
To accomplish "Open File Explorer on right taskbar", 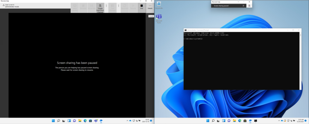I will tap(234, 121).
